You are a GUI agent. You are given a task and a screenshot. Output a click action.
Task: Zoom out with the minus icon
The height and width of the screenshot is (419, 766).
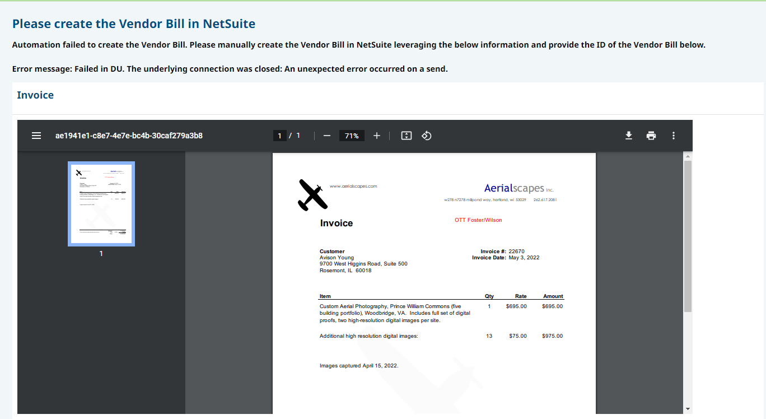(328, 136)
